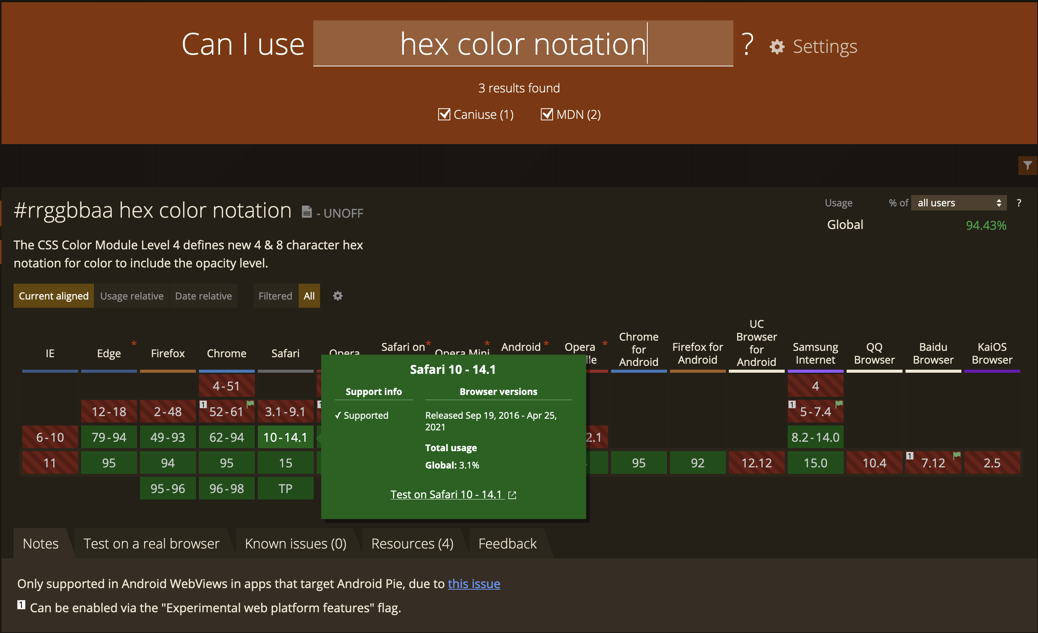This screenshot has height=633, width=1038.
Task: Click usage help question mark icon
Action: [1019, 203]
